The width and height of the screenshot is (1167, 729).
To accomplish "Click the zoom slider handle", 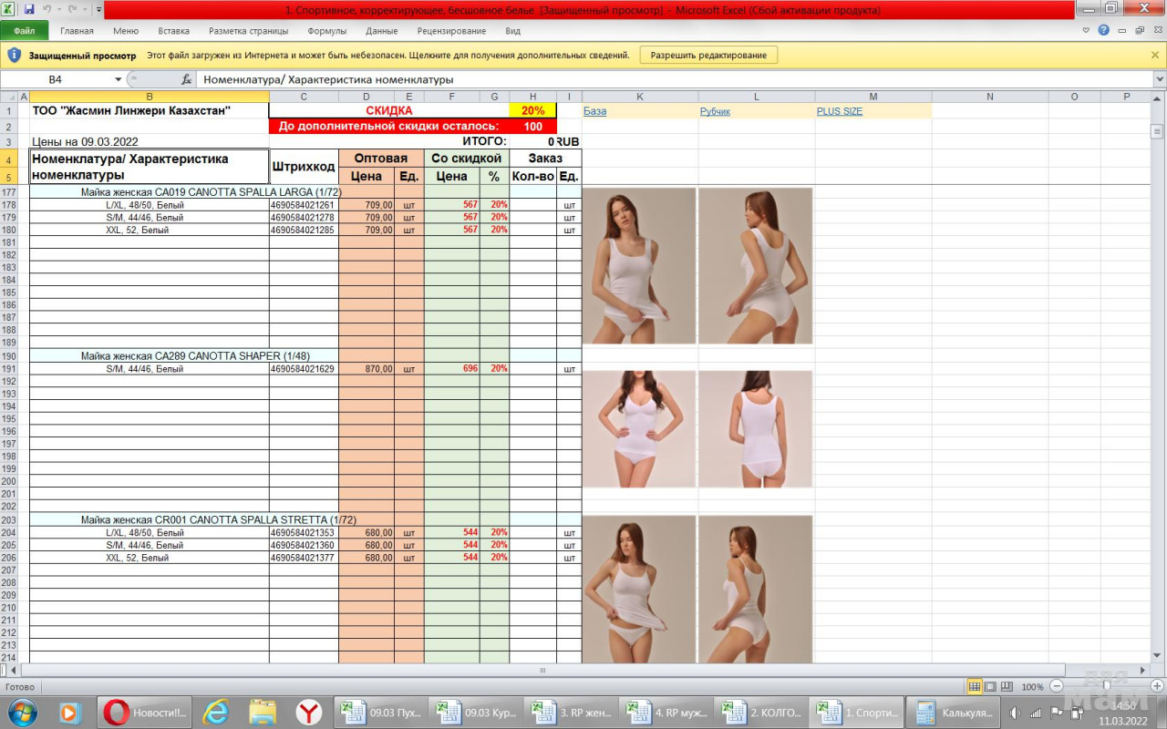I will (x=1106, y=686).
